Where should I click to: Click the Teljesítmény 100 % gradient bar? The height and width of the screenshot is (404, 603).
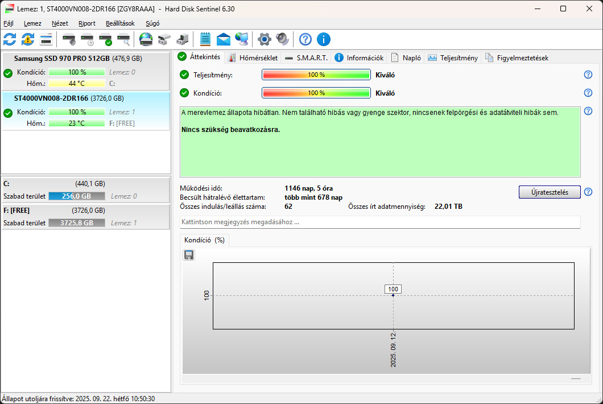point(316,75)
